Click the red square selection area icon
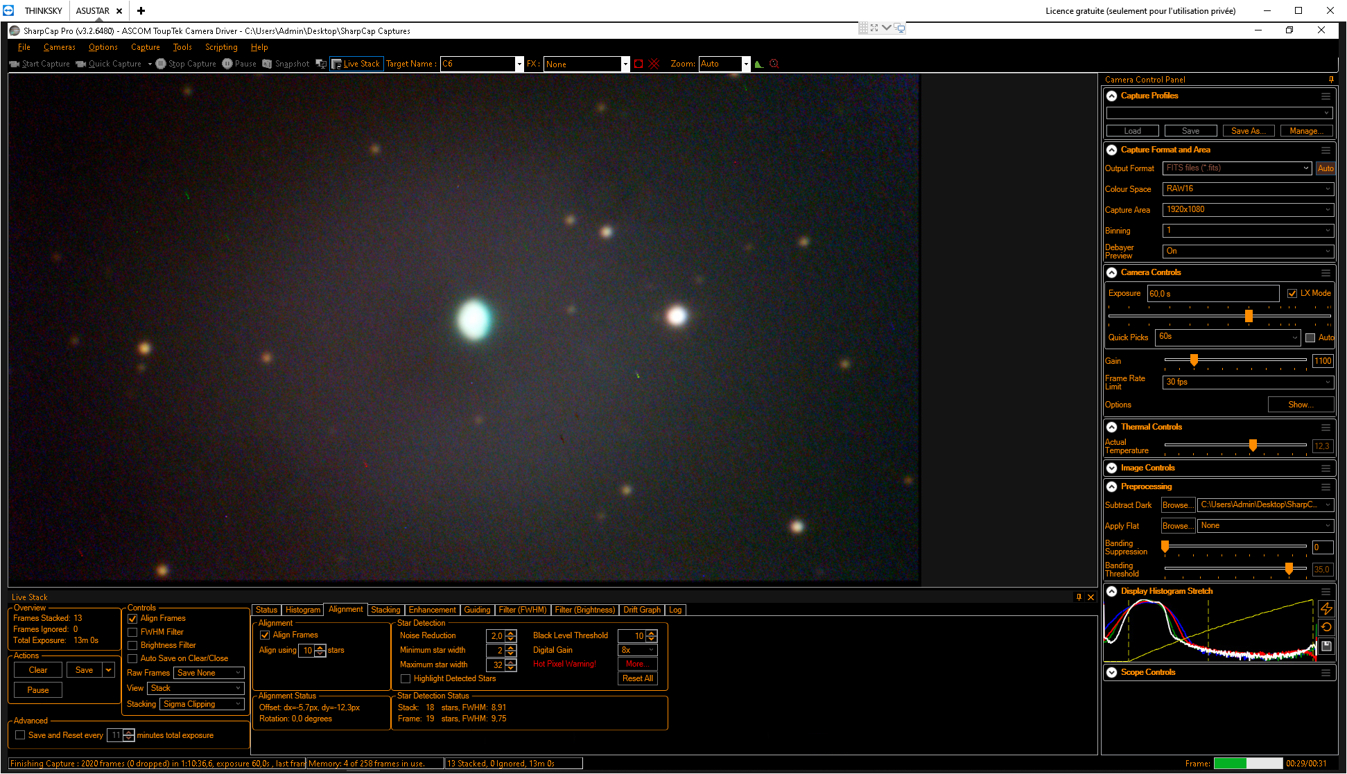This screenshot has width=1347, height=774. point(638,64)
